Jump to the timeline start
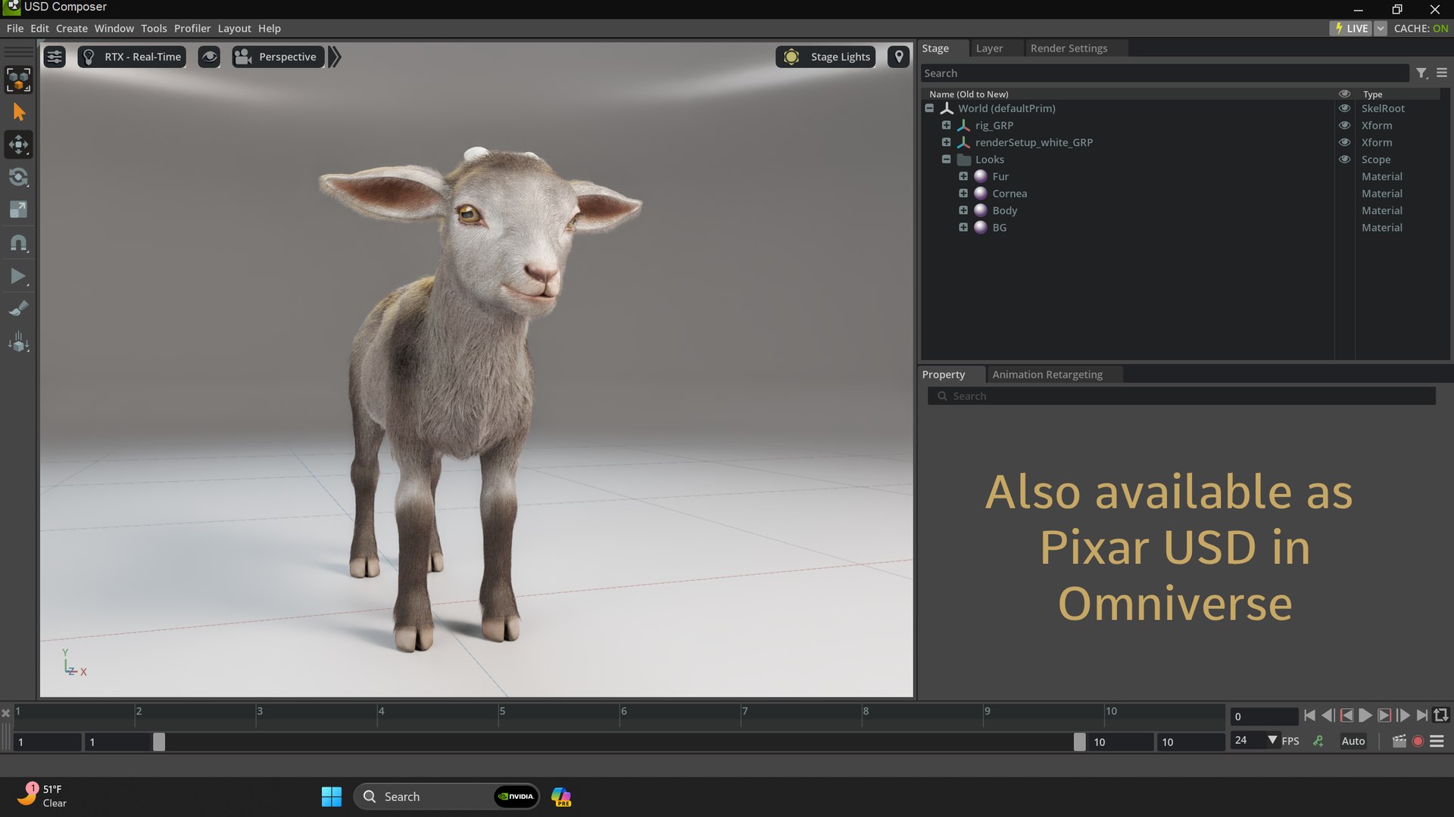 pyautogui.click(x=1309, y=716)
